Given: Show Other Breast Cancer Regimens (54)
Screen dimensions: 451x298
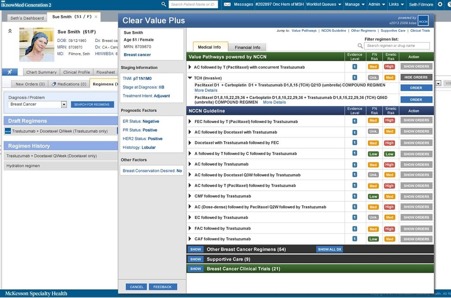Looking at the screenshot, I should (196, 249).
